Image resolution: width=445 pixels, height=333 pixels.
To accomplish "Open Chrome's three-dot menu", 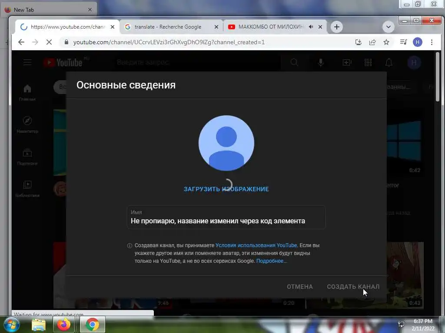I will 432,42.
